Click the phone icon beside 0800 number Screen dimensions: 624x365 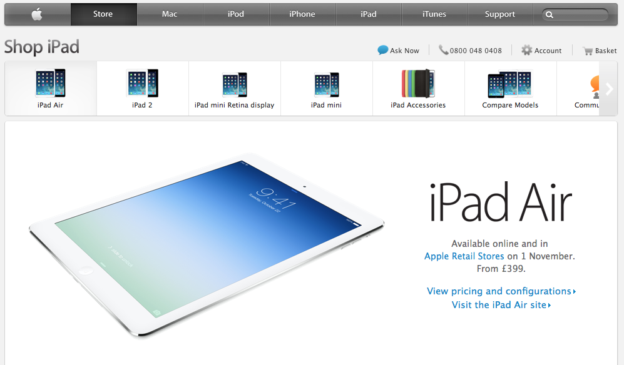pos(443,50)
